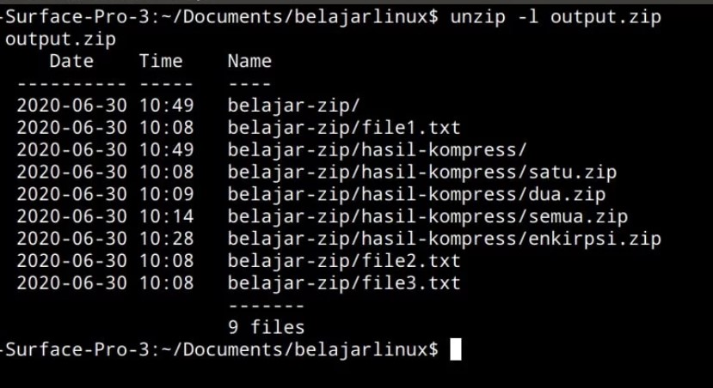This screenshot has height=388, width=713.
Task: Click the 10:09 time value
Action: tap(166, 194)
